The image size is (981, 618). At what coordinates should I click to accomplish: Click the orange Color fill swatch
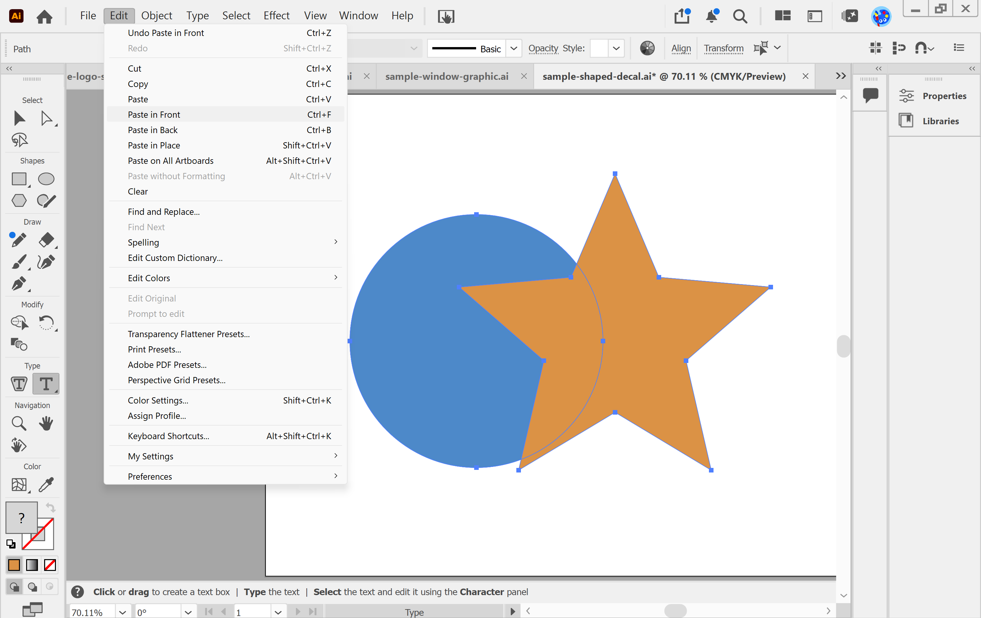(14, 565)
